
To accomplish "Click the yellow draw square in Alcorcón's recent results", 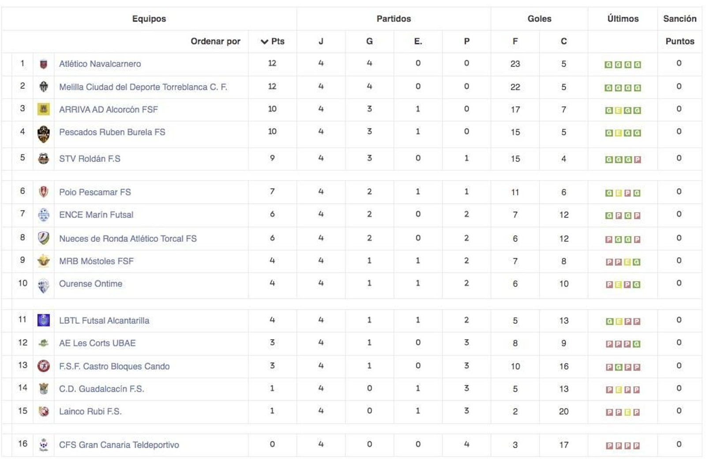I will [x=618, y=110].
